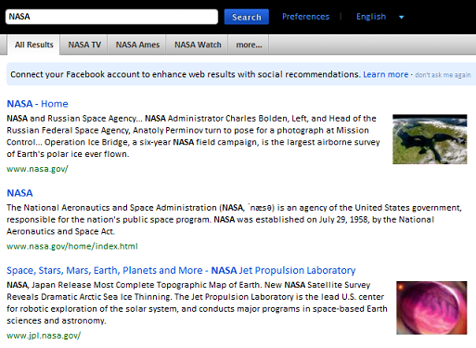This screenshot has height=348, width=476.
Task: Open the NASA - Home result title
Action: tap(37, 104)
